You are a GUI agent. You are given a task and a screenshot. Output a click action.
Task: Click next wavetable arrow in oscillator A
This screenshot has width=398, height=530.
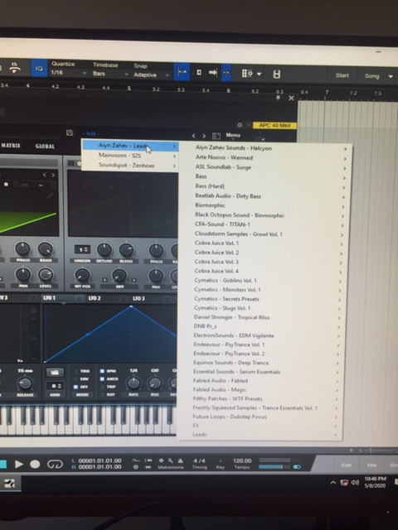pyautogui.click(x=53, y=175)
